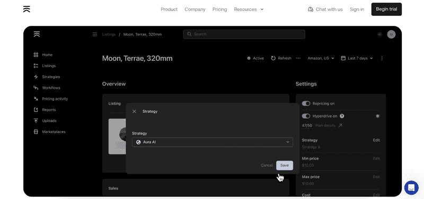Expand the Amazon, US marketplace dropdown
This screenshot has height=199, width=424.
tap(321, 58)
